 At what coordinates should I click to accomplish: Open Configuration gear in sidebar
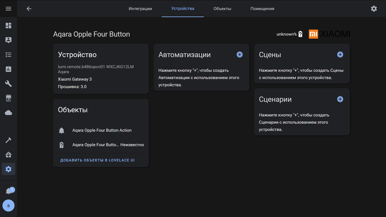[8, 169]
